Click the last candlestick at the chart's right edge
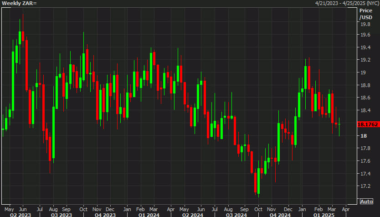The image size is (380, 217). [339, 126]
